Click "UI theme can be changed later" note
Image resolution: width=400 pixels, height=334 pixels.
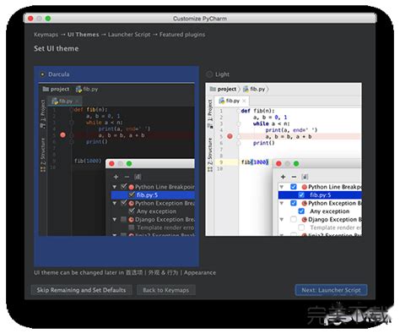pos(125,273)
